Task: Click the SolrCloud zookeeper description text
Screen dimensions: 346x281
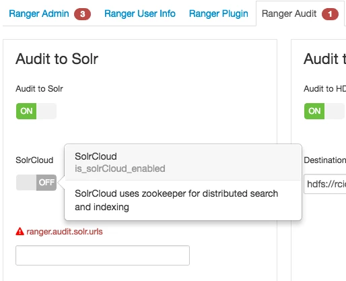Action: (176, 200)
